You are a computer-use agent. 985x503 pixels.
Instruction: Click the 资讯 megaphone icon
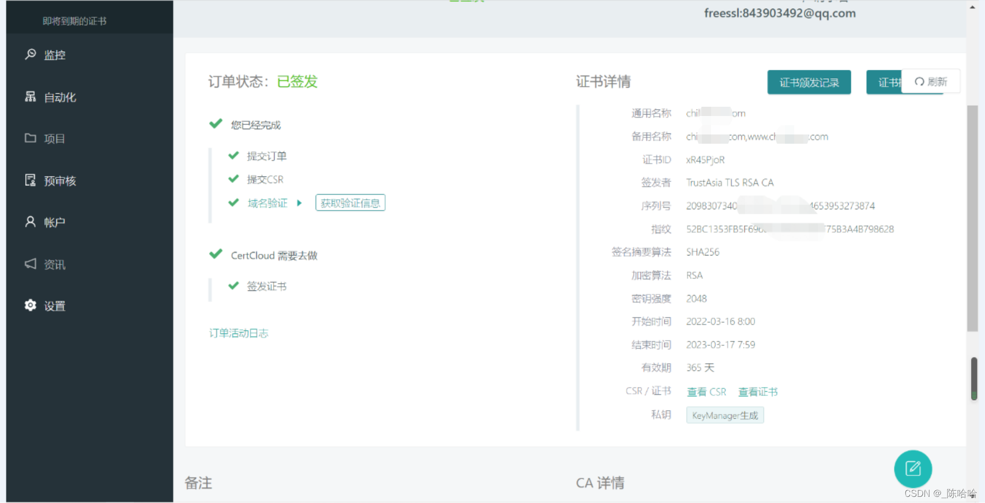point(31,264)
